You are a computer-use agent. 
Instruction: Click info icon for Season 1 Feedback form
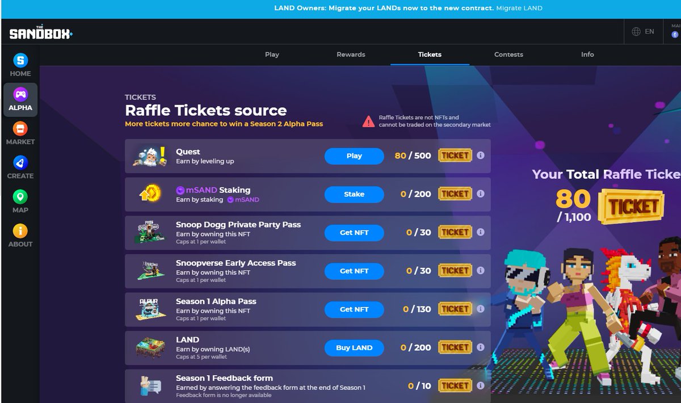pyautogui.click(x=480, y=385)
